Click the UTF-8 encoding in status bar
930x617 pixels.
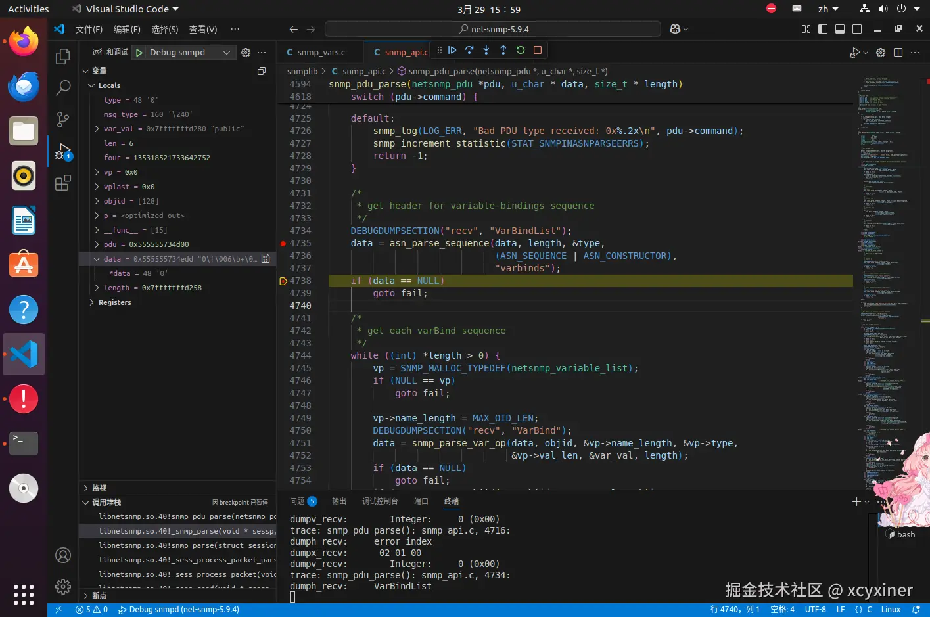815,610
